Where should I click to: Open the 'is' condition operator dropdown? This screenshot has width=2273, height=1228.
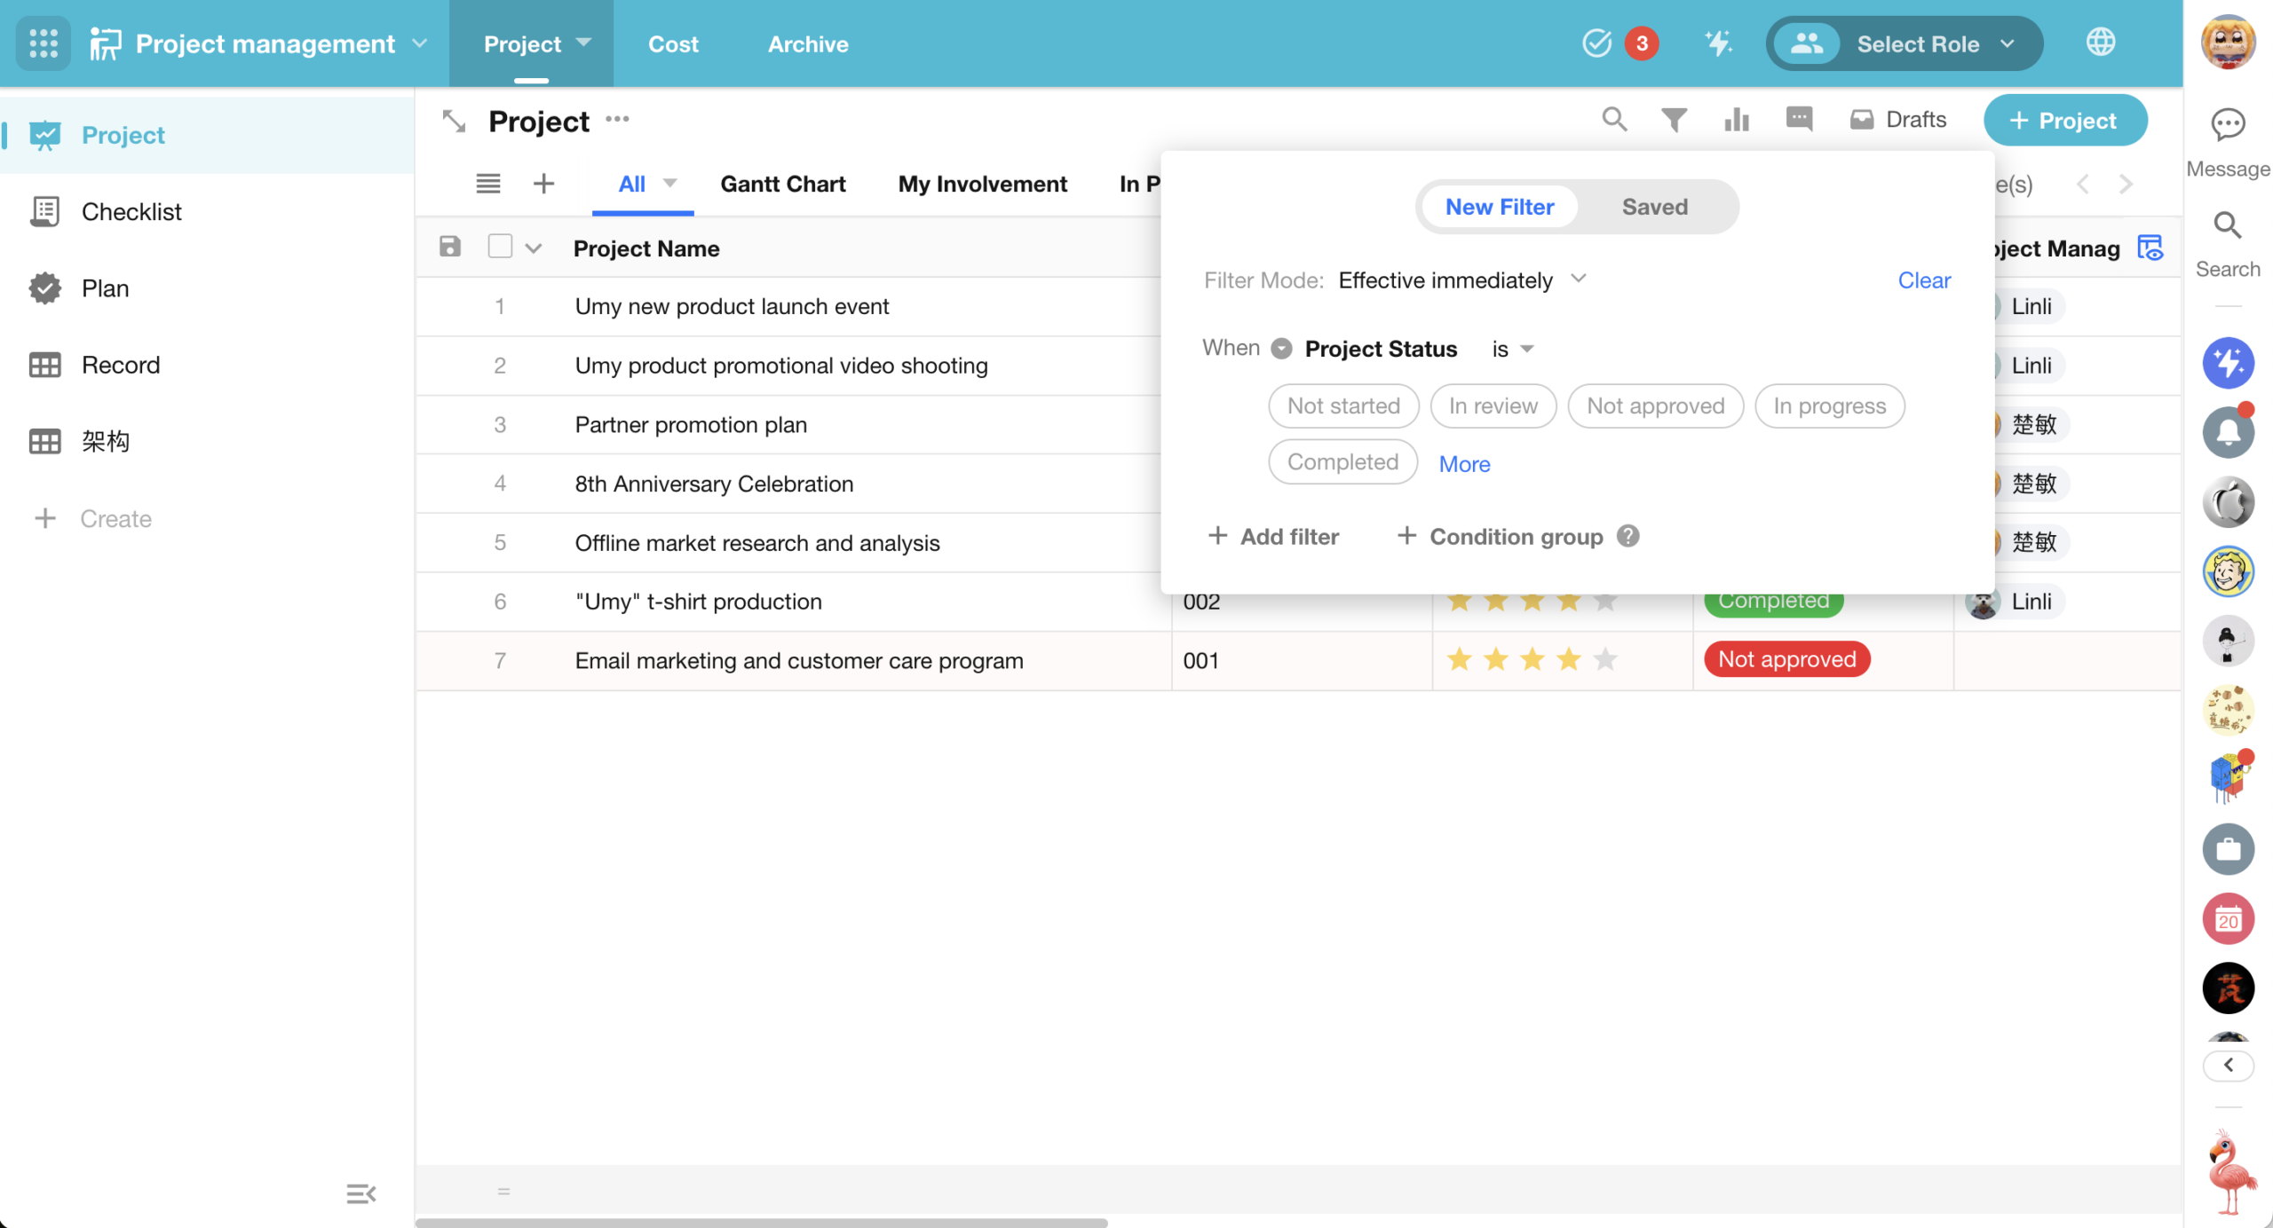coord(1512,349)
